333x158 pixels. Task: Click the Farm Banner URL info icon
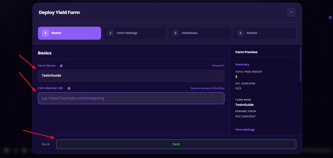tap(69, 88)
